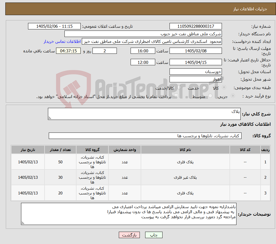Click the delivery city field اهواز
The height and width of the screenshot is (244, 276).
pyautogui.click(x=196, y=79)
